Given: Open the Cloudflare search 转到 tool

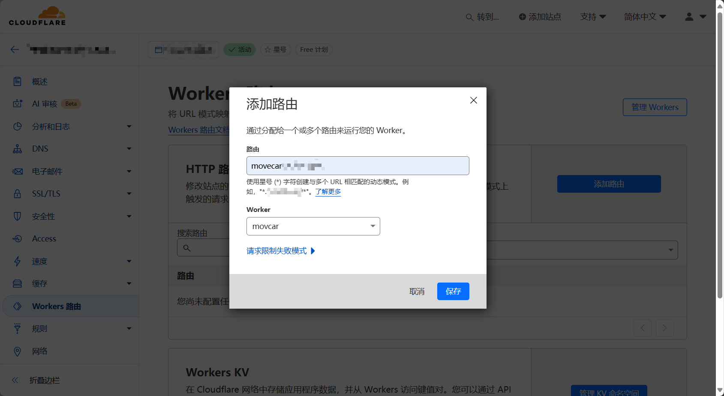Looking at the screenshot, I should [483, 17].
